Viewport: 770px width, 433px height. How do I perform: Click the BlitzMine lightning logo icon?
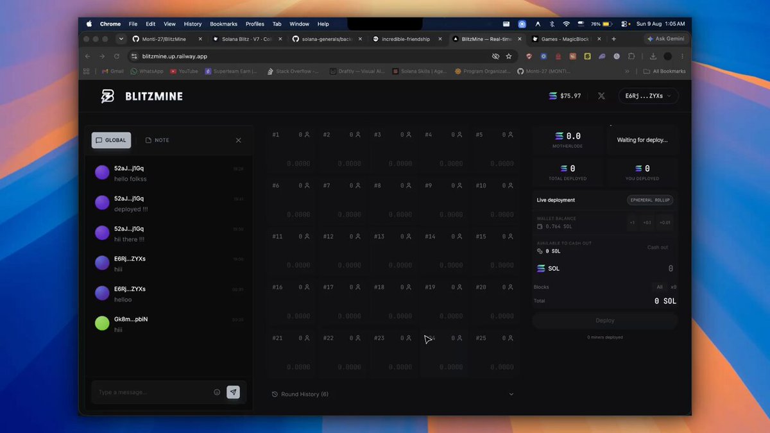(x=107, y=96)
